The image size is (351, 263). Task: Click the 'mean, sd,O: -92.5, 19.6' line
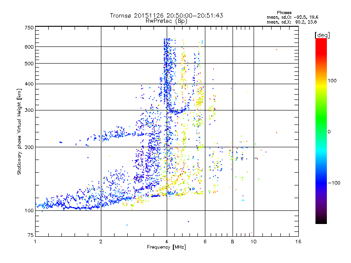pyautogui.click(x=292, y=17)
